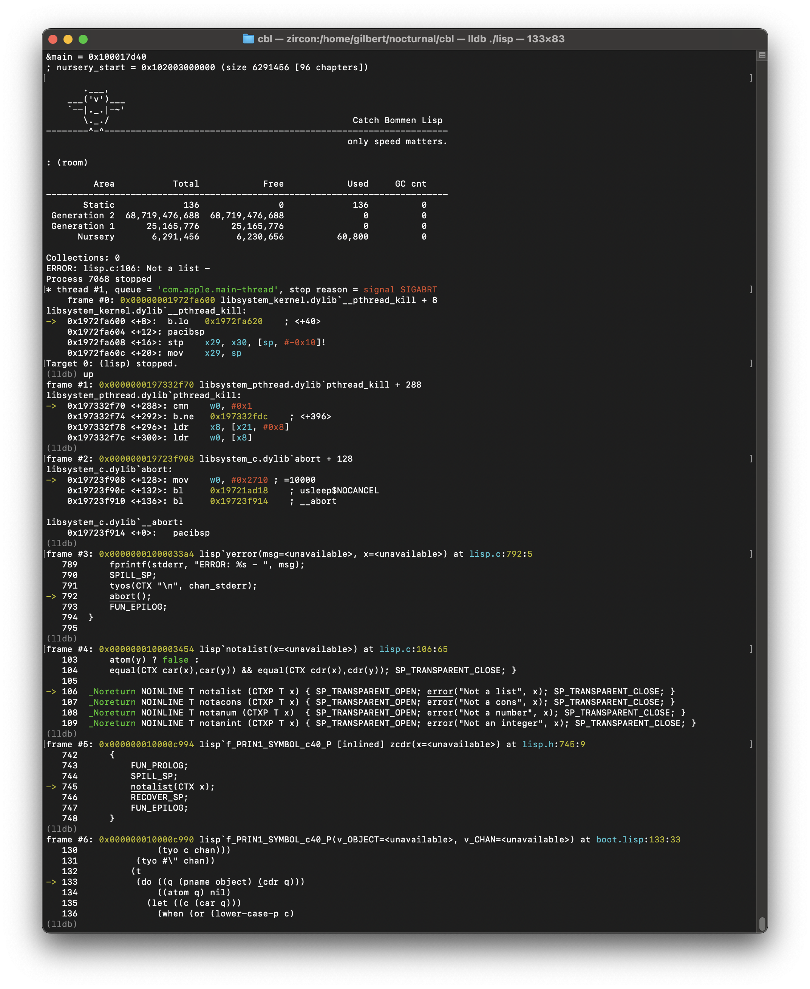This screenshot has width=810, height=989.
Task: Click the folder proxy icon in title bar
Action: click(248, 39)
